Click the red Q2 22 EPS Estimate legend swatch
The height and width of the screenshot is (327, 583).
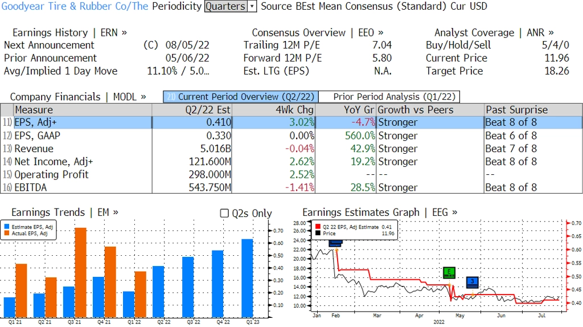point(318,227)
